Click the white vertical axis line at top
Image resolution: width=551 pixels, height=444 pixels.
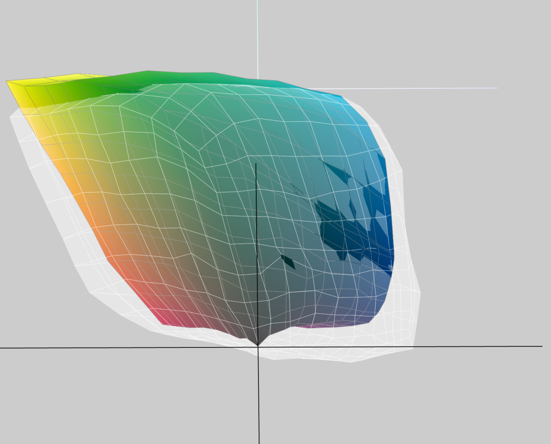[x=258, y=37]
